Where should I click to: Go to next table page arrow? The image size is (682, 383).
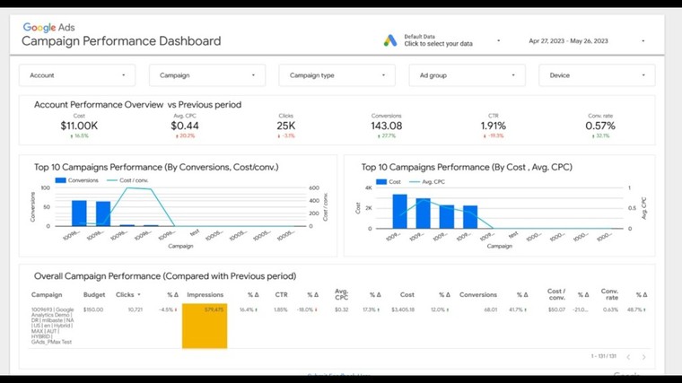(643, 357)
